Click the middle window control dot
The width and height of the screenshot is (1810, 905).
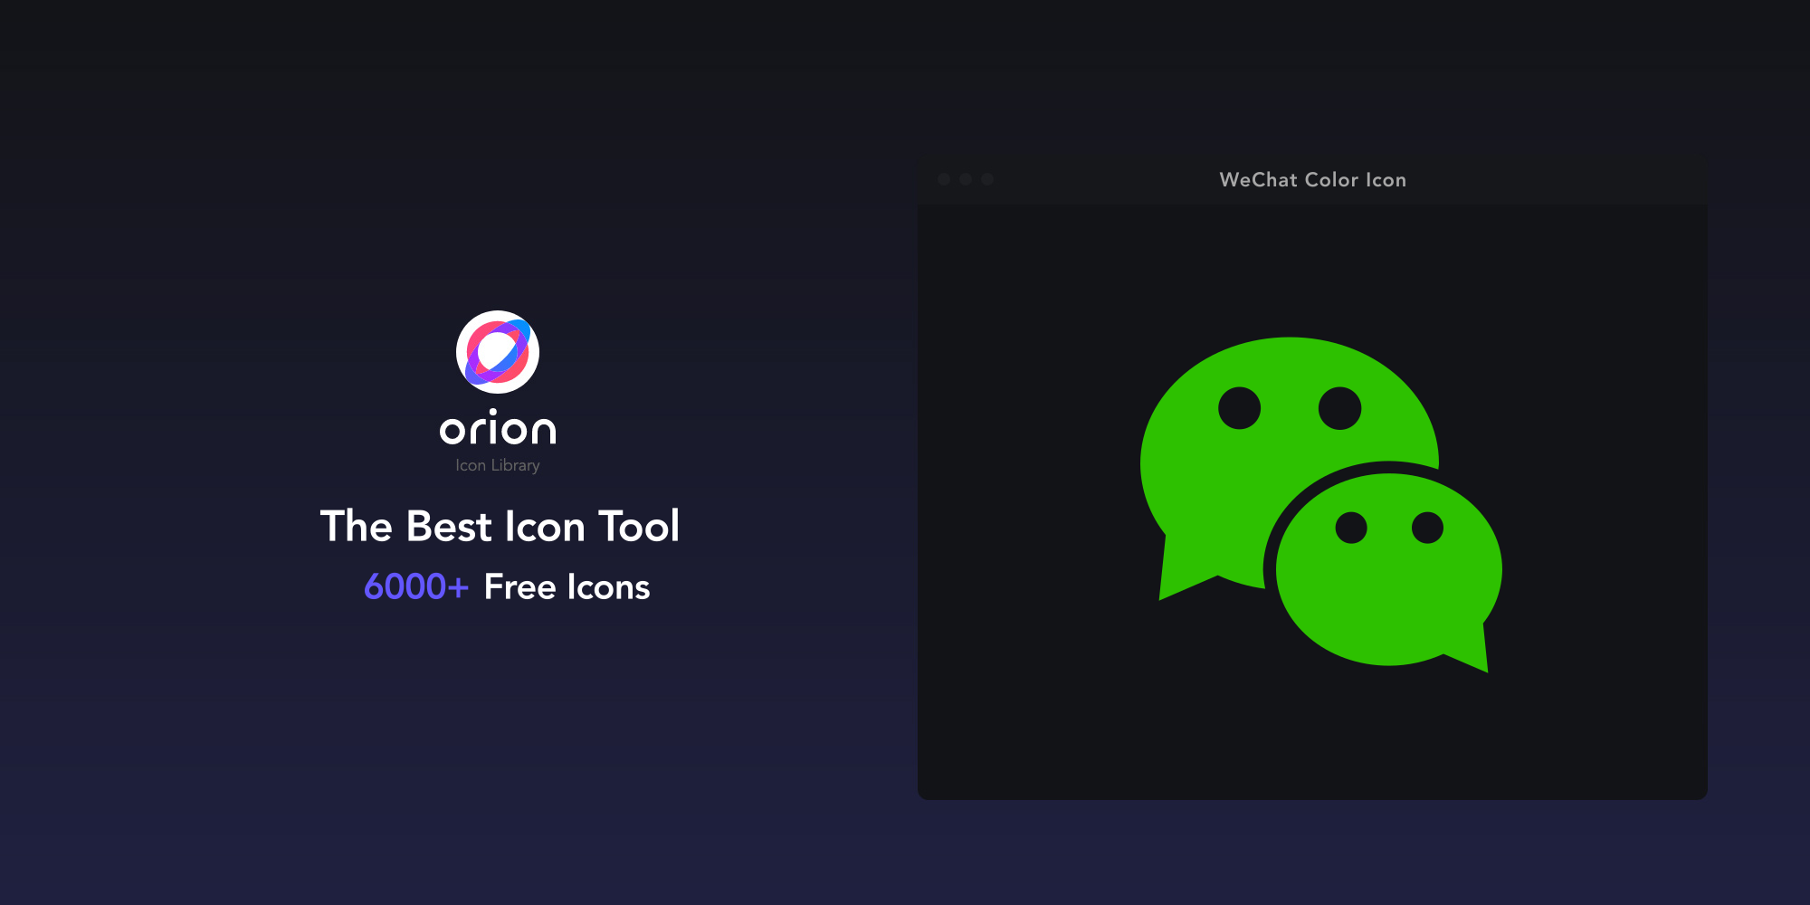click(966, 179)
